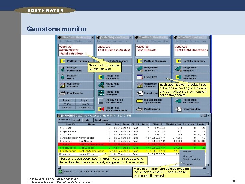Click the System button

click(x=85, y=104)
